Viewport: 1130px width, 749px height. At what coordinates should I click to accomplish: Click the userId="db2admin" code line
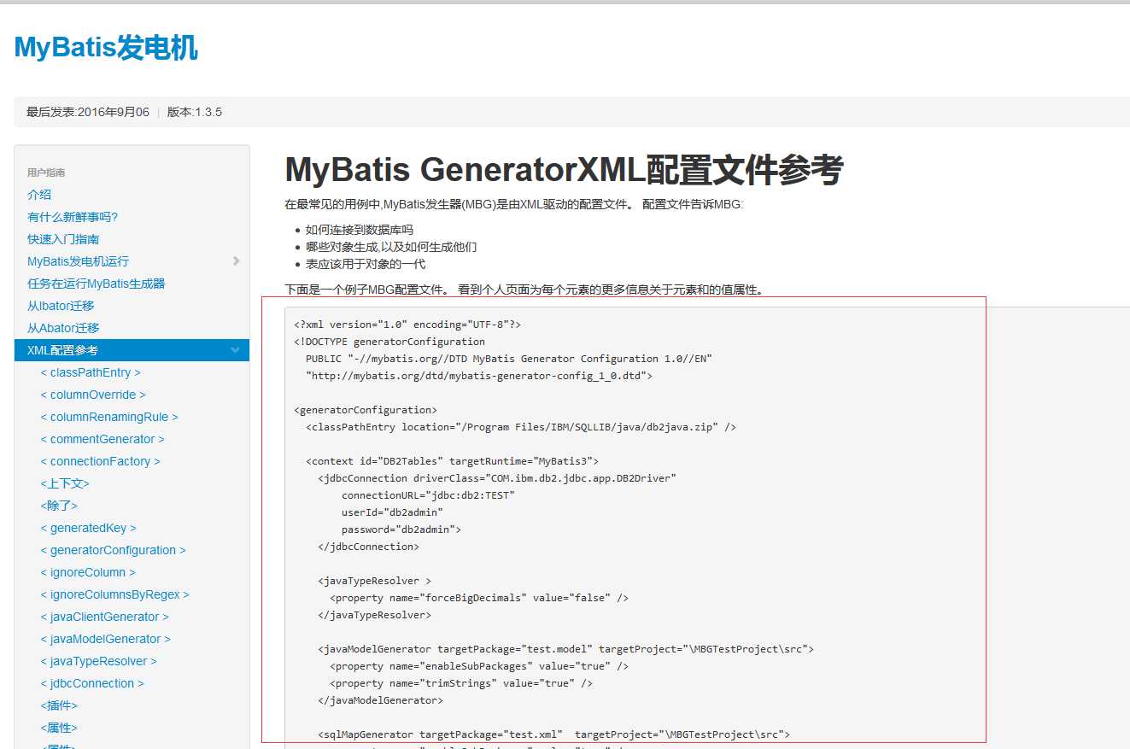click(x=392, y=512)
